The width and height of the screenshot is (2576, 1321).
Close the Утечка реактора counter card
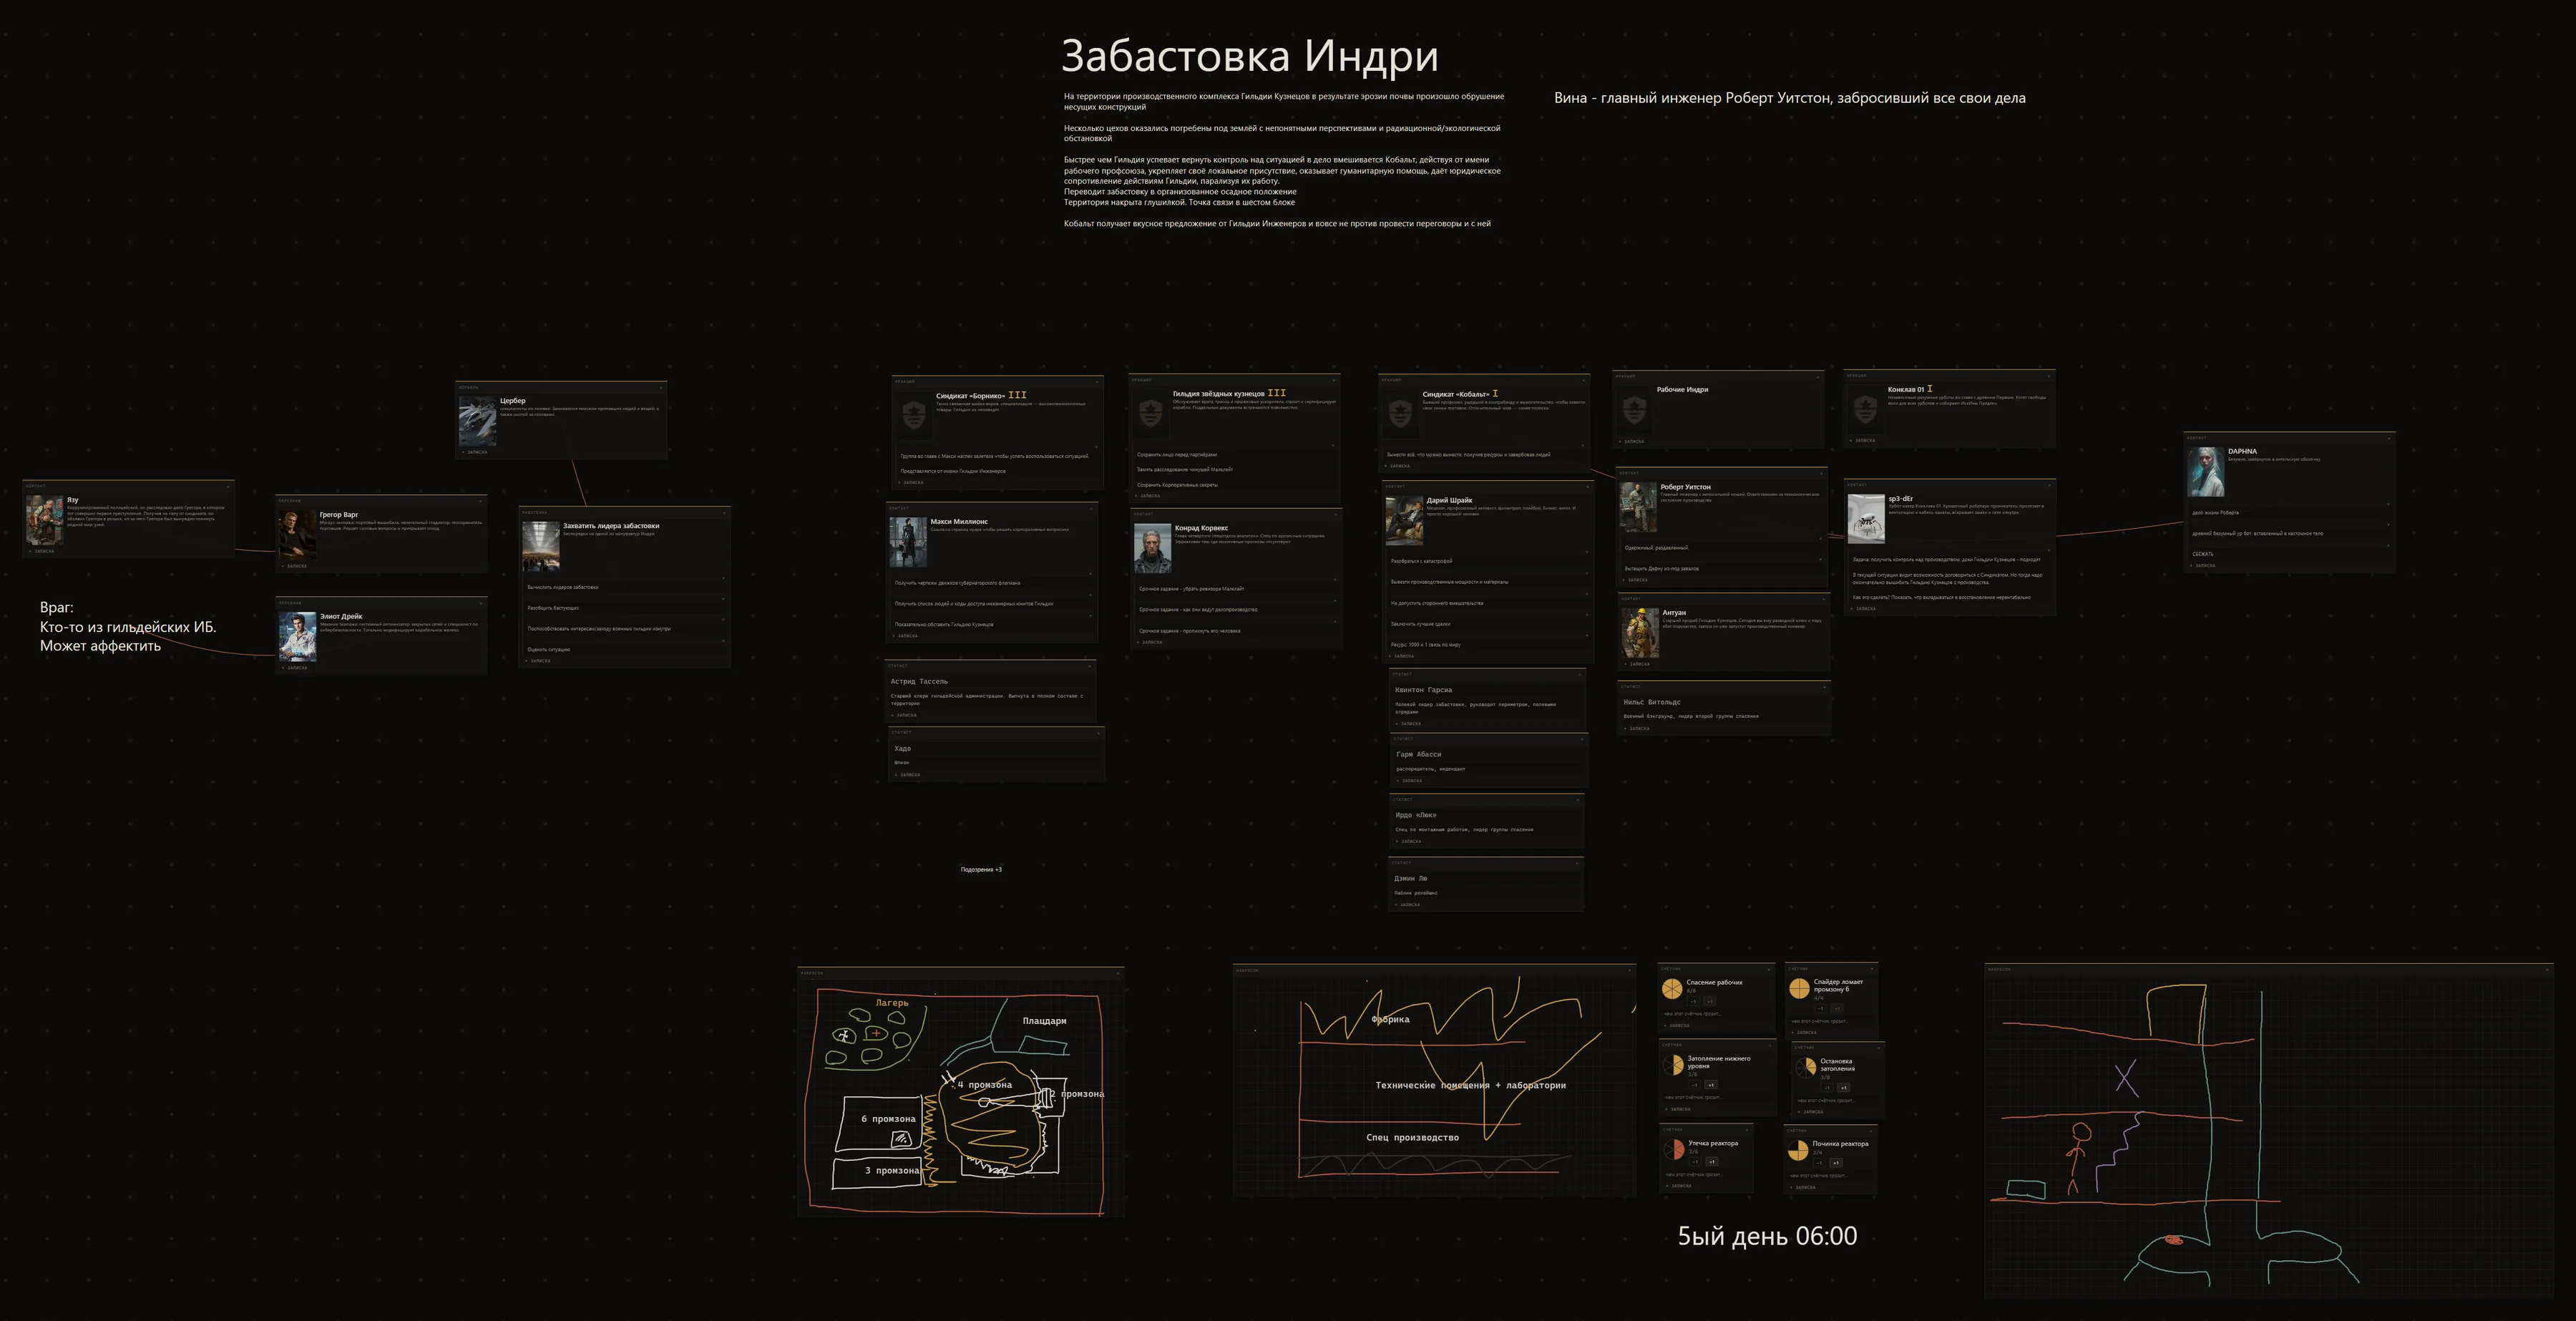[x=1747, y=1130]
